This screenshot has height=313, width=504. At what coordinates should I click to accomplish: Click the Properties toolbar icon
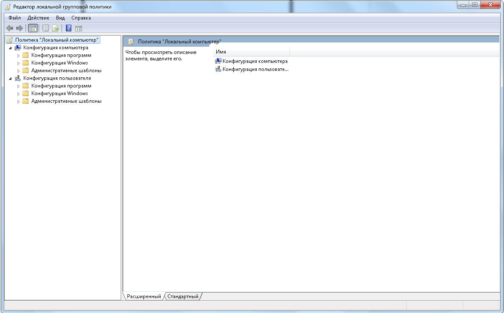45,28
